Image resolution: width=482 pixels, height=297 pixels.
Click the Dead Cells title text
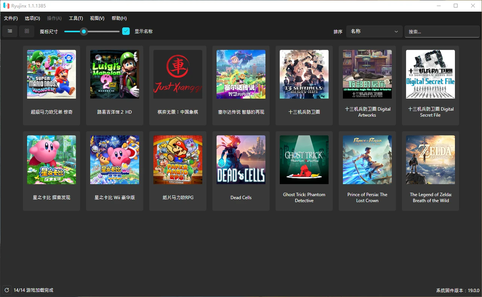tap(241, 198)
